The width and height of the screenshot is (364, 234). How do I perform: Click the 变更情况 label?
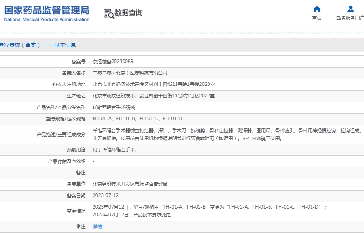[76, 211]
